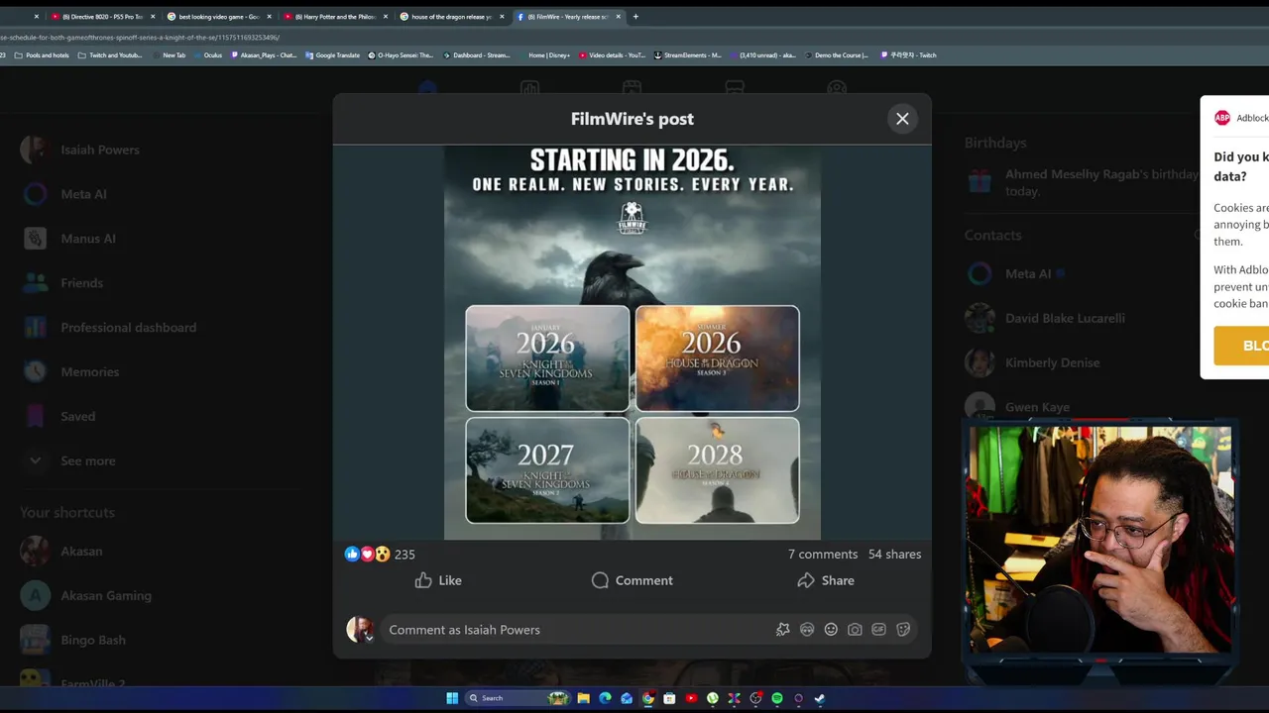Open the Twitch and Youtube bookmark folder
Image resolution: width=1269 pixels, height=713 pixels.
click(110, 55)
